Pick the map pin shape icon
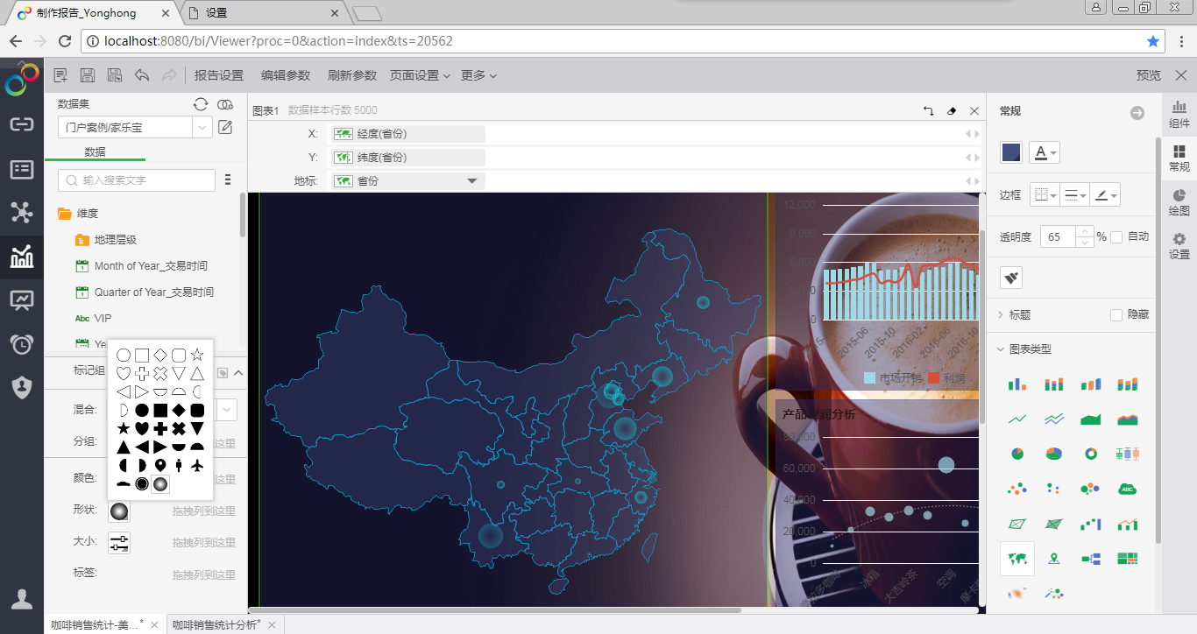This screenshot has height=634, width=1197. tap(160, 465)
